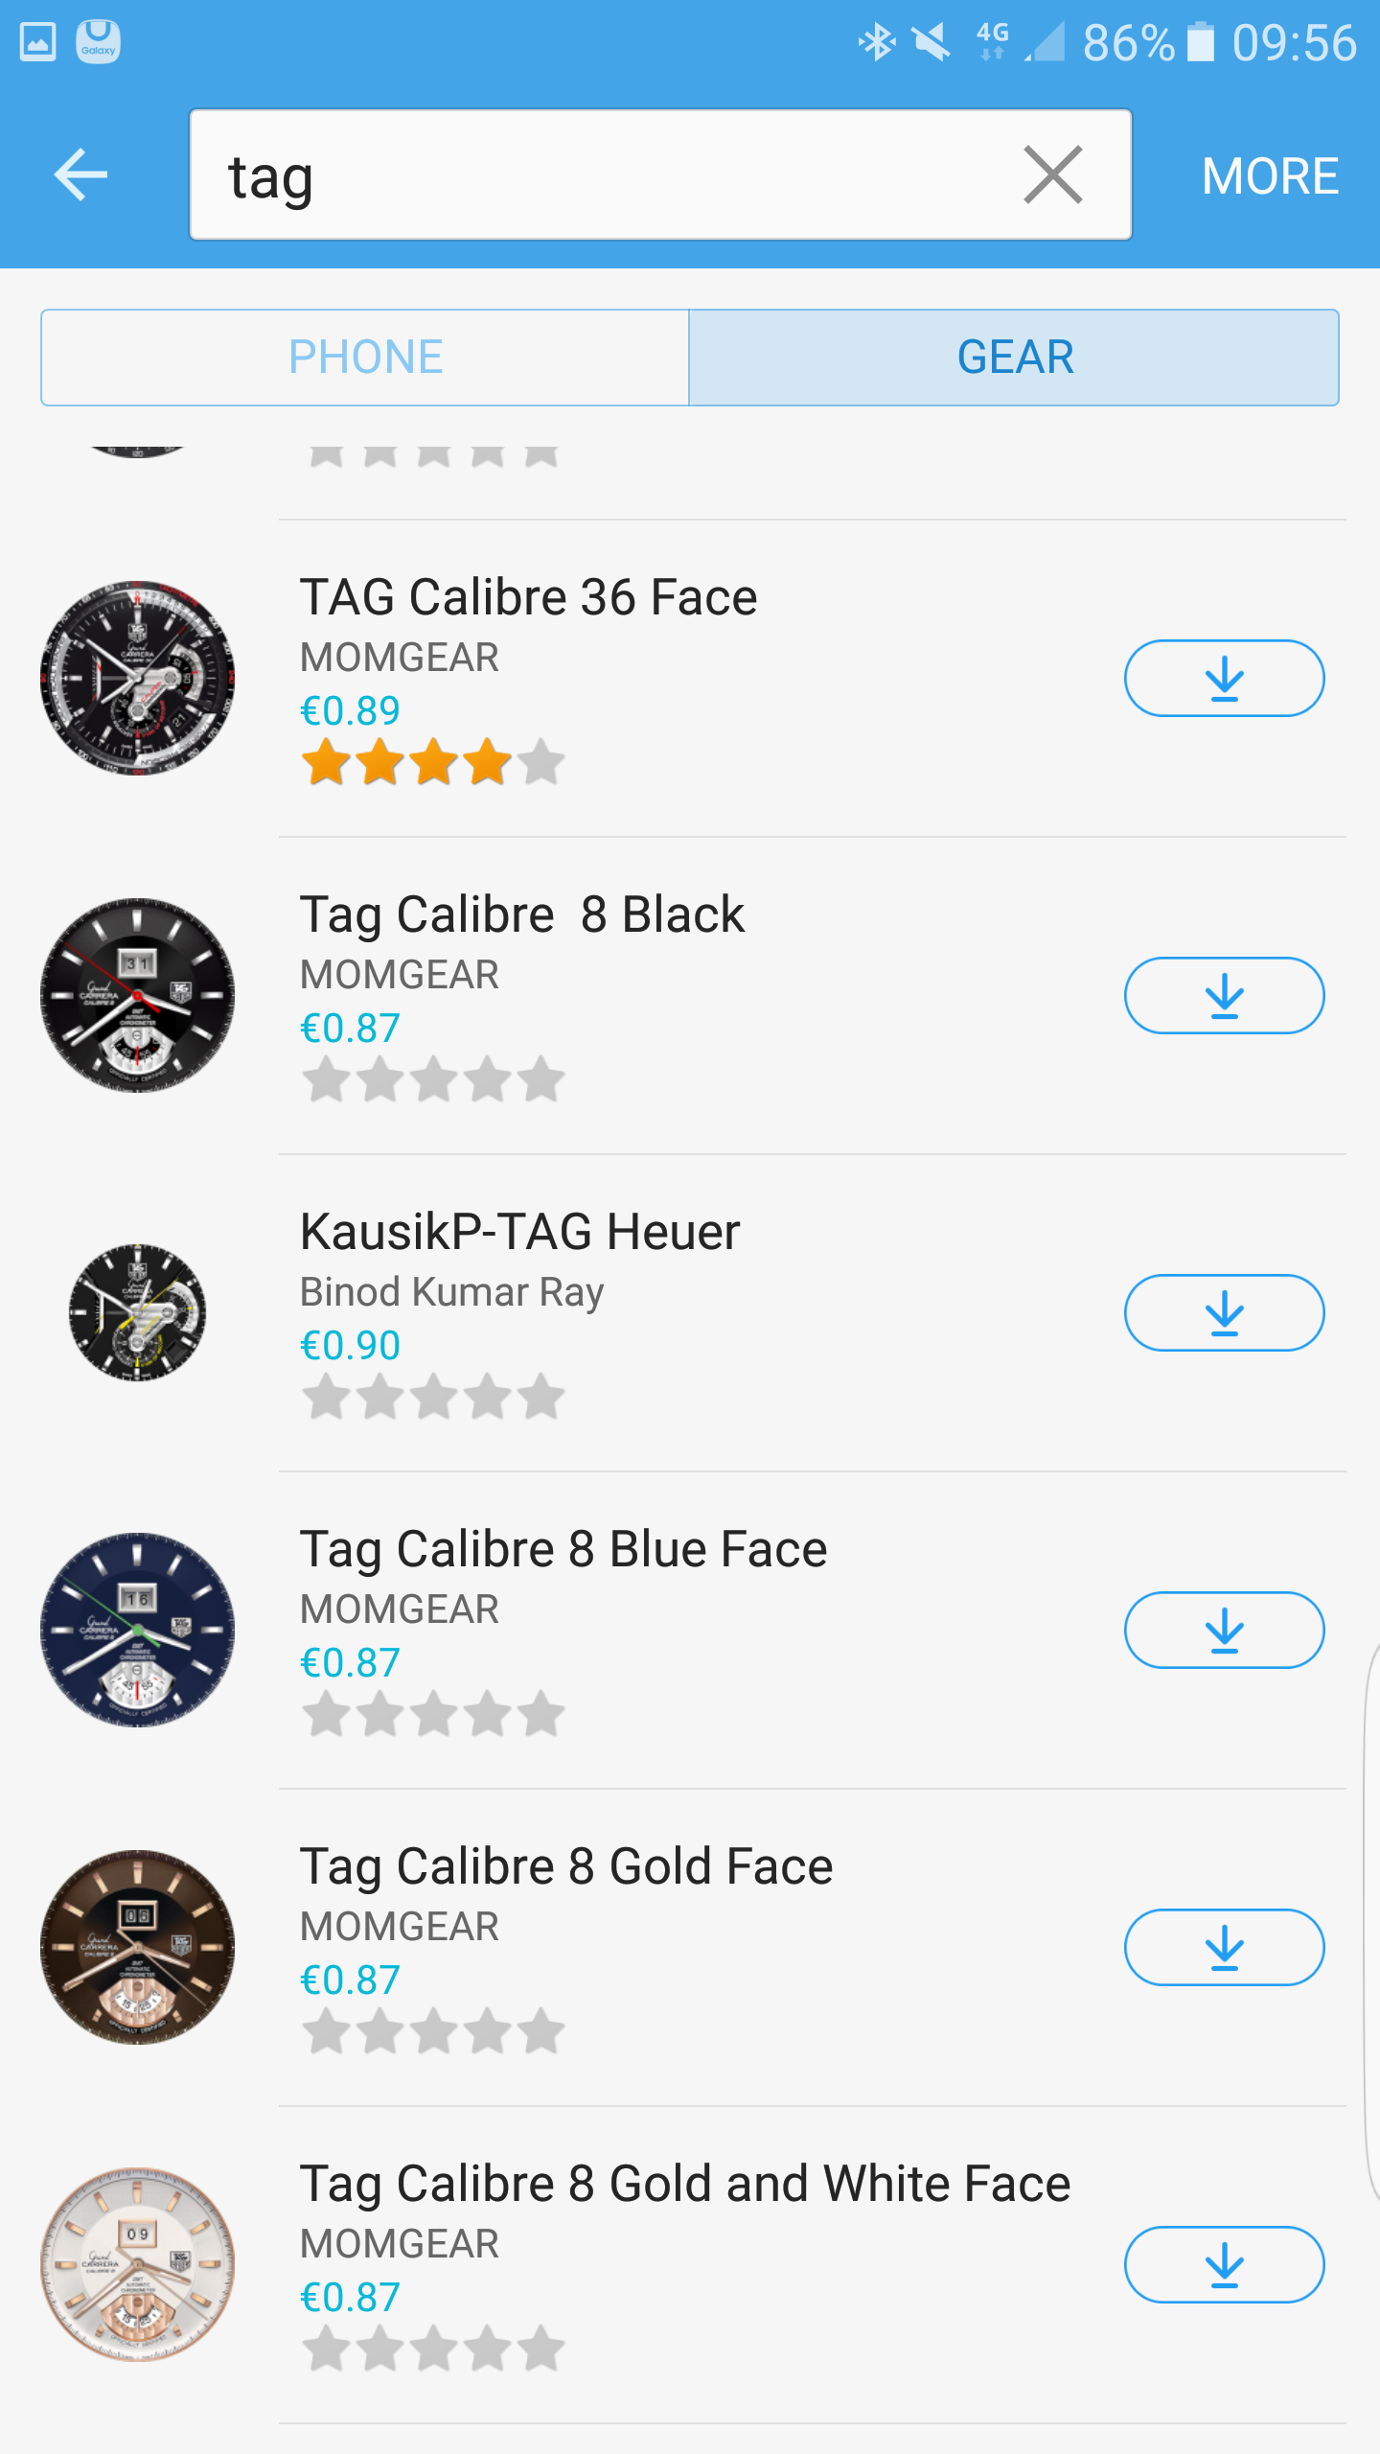Download KausikP-TAG Heuer watch face
The image size is (1380, 2454).
pyautogui.click(x=1224, y=1313)
